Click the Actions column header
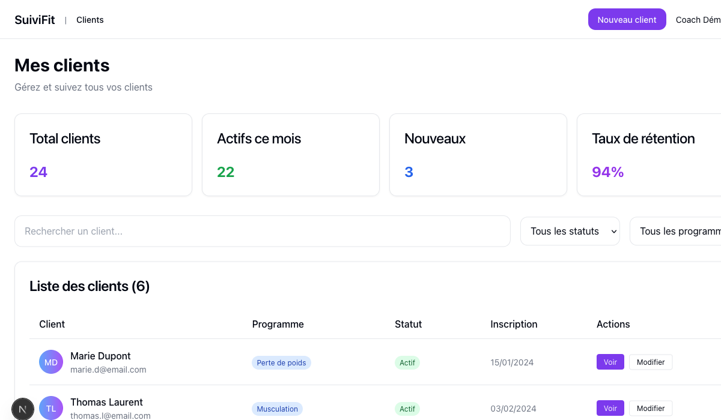This screenshot has width=721, height=420. 613,324
